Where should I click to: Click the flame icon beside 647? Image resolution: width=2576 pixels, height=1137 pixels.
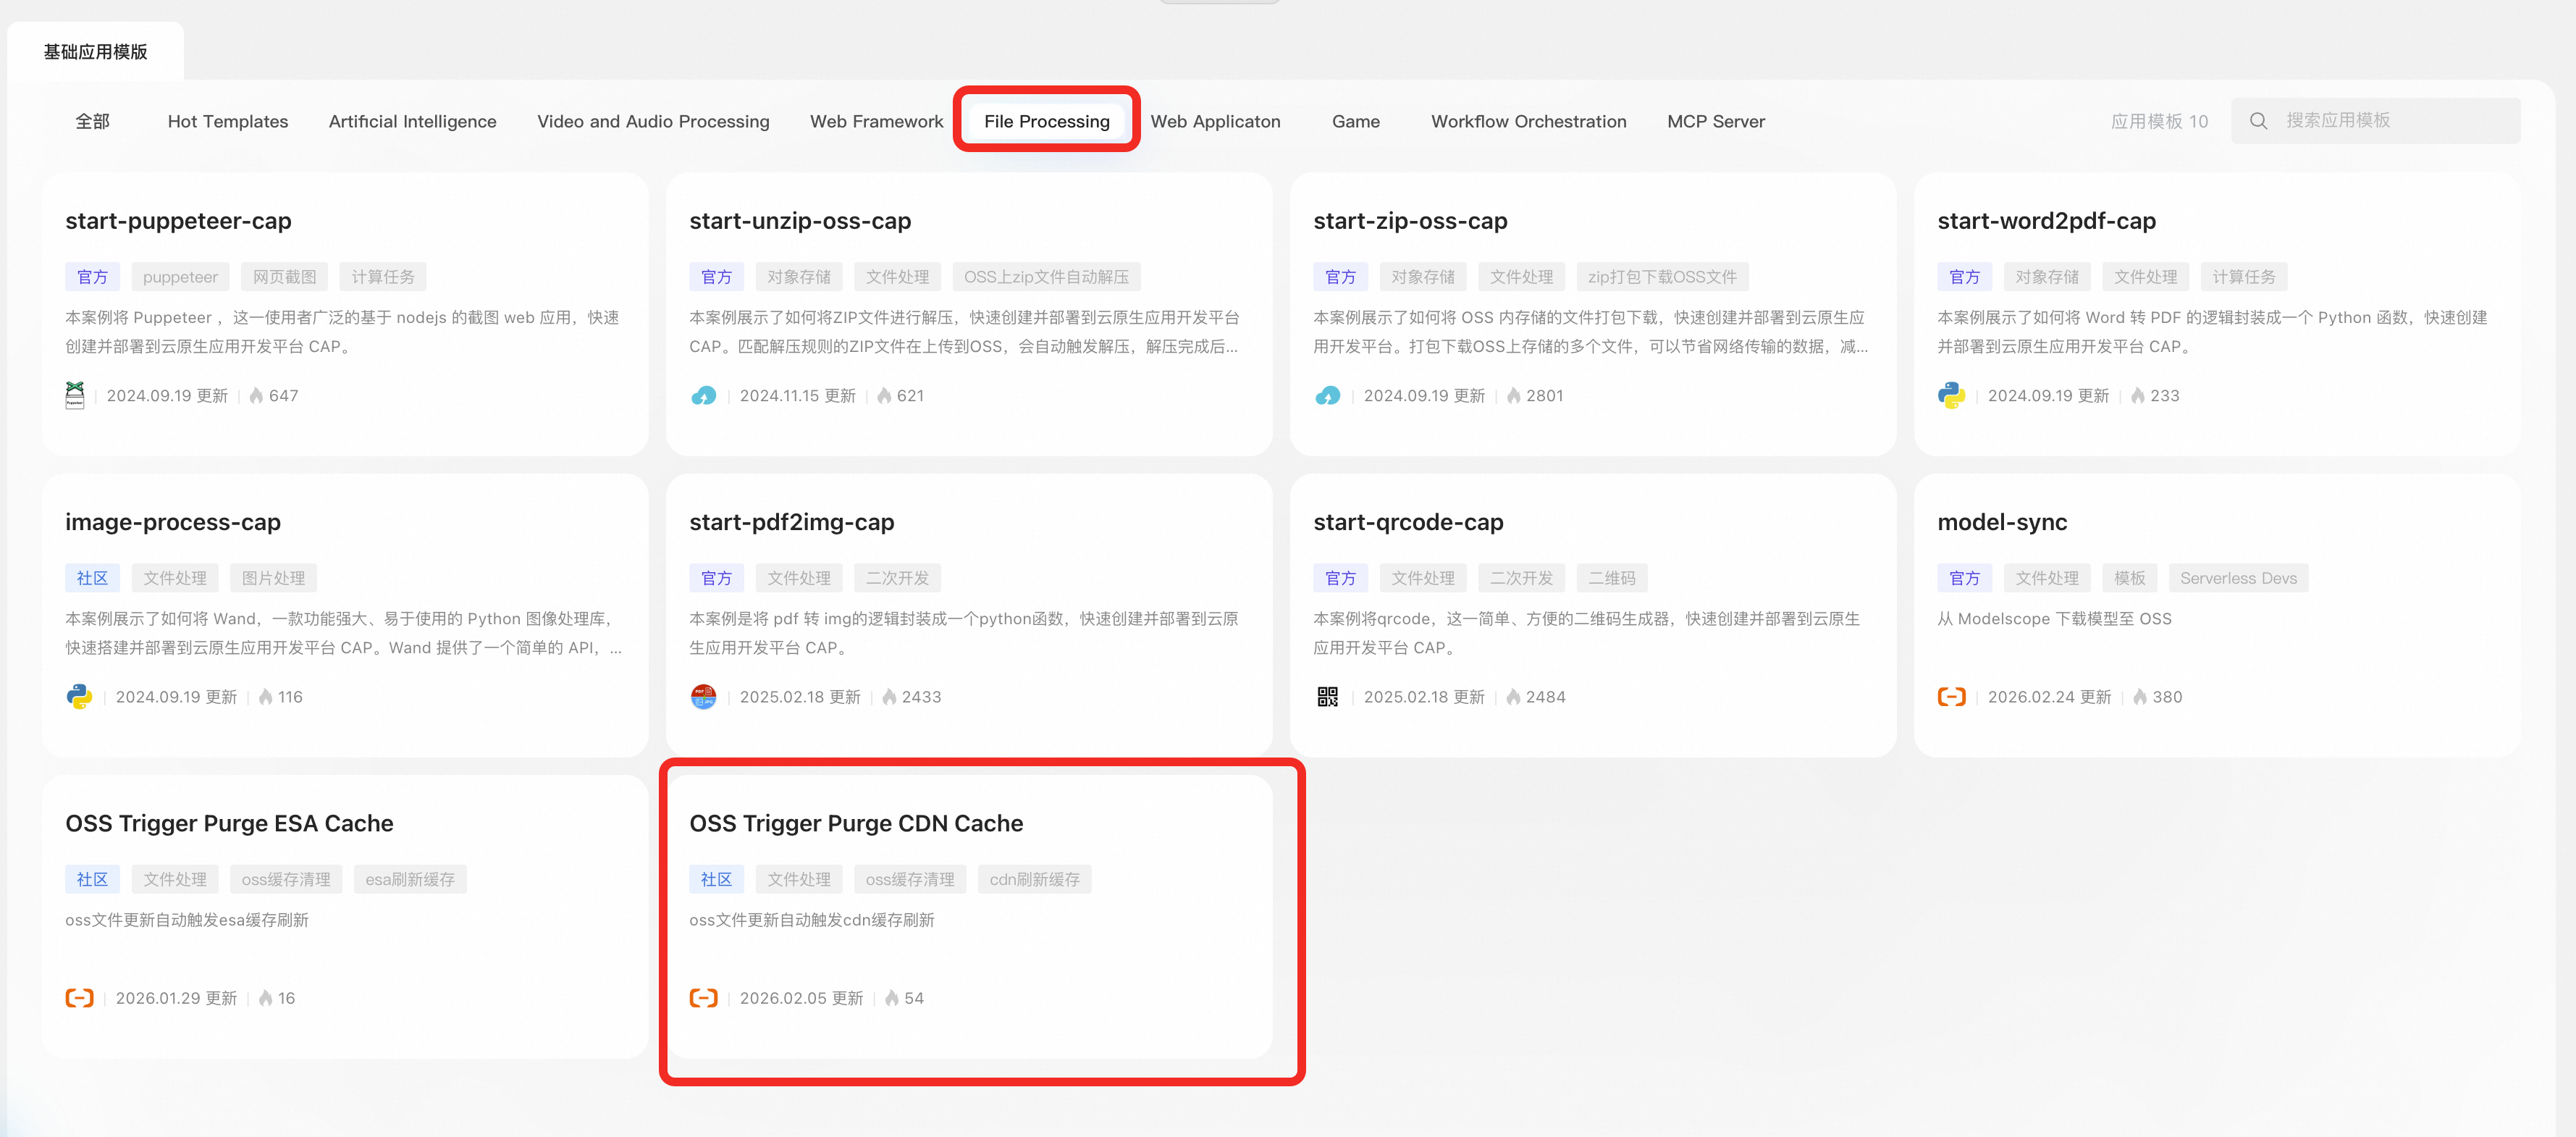pos(256,396)
